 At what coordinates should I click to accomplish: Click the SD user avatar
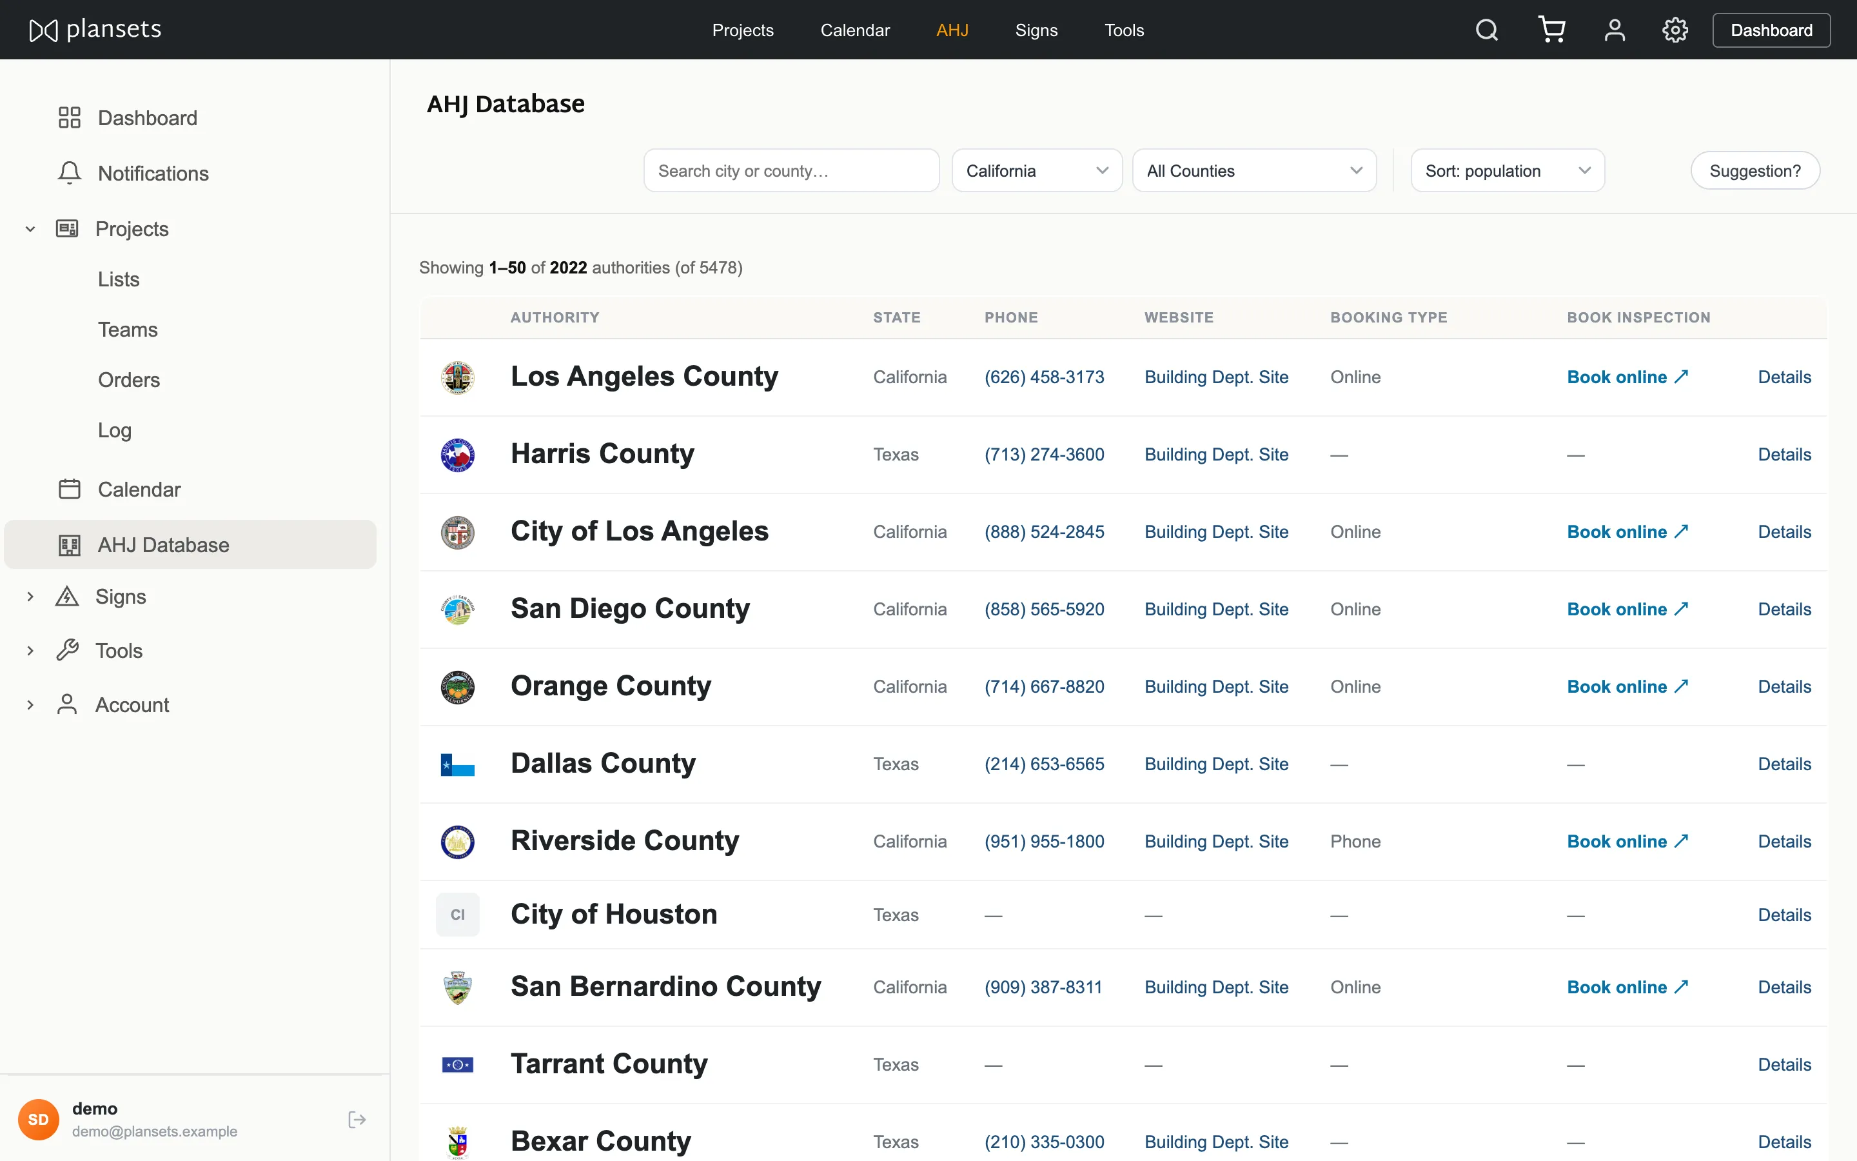tap(39, 1120)
